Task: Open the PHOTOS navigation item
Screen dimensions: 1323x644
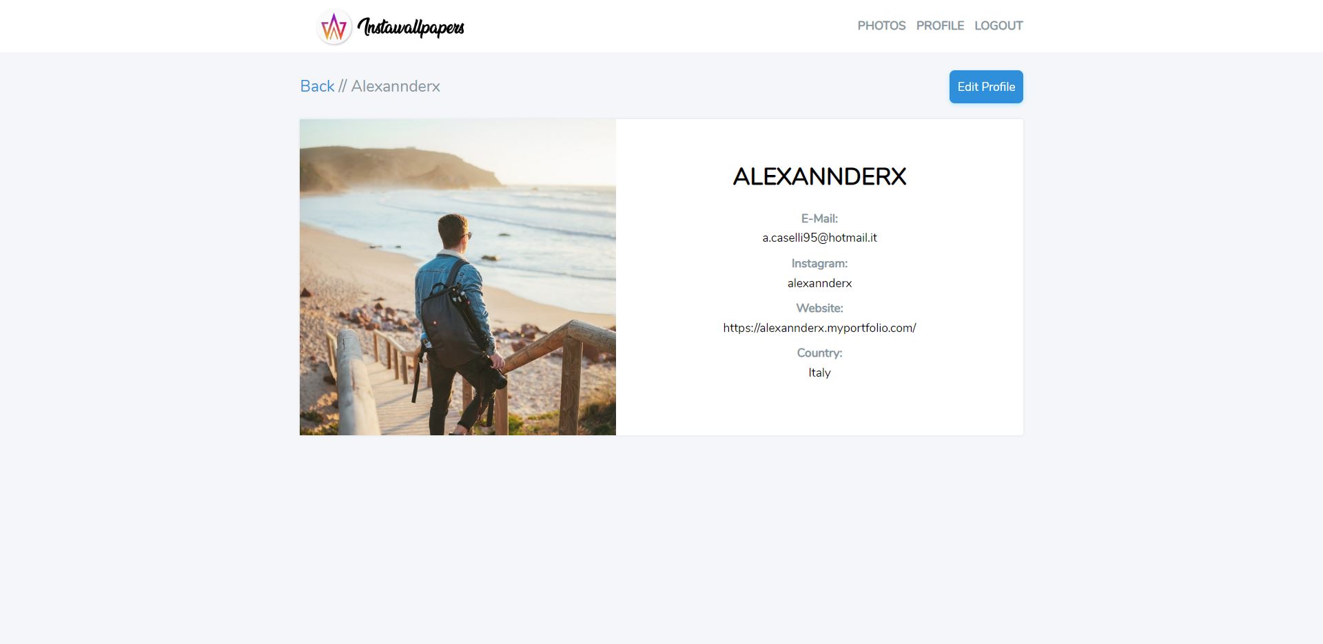Action: click(881, 25)
